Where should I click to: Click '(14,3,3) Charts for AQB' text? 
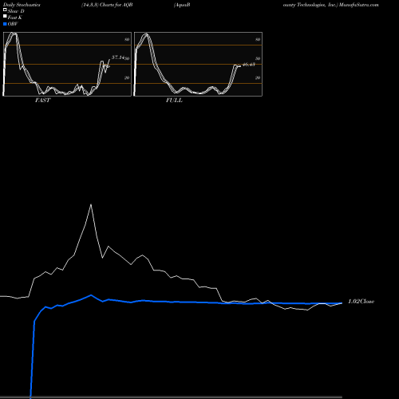coord(107,5)
